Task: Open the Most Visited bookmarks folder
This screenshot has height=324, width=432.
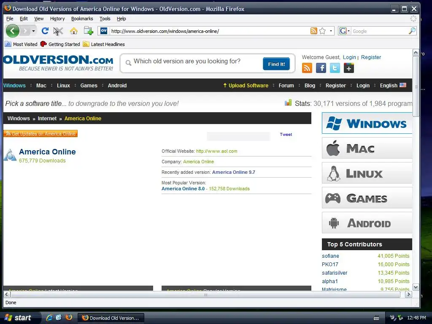Action: pos(21,44)
